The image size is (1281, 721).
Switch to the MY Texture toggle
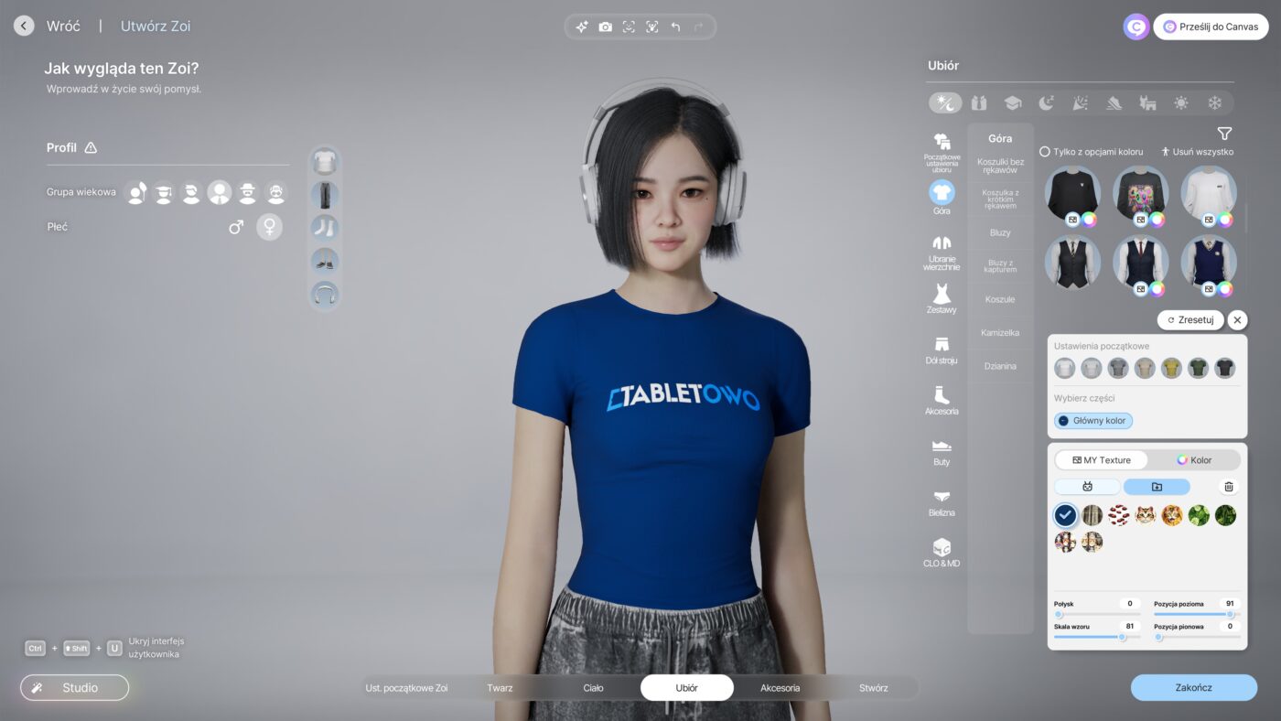point(1102,460)
